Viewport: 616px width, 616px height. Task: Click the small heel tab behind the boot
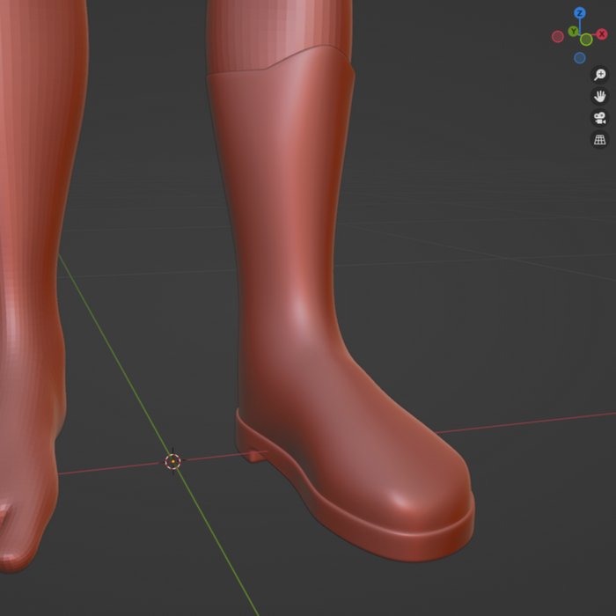pos(254,455)
